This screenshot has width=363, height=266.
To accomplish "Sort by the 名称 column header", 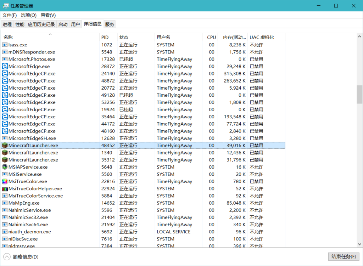I will [50, 37].
